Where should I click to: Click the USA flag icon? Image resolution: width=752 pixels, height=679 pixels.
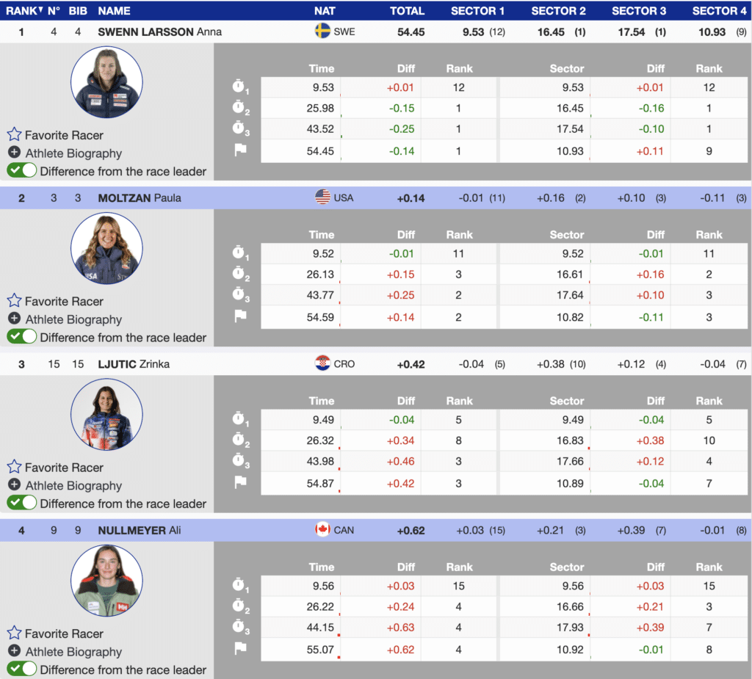pyautogui.click(x=322, y=197)
